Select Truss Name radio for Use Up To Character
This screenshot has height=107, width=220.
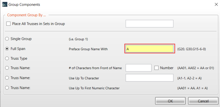7,78
